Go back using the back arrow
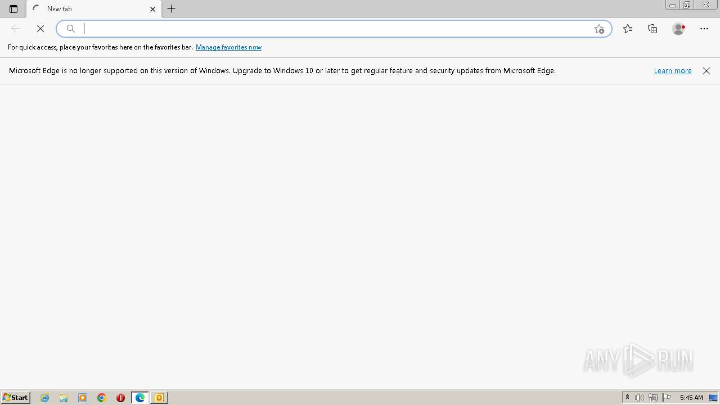This screenshot has width=720, height=405. [x=16, y=29]
